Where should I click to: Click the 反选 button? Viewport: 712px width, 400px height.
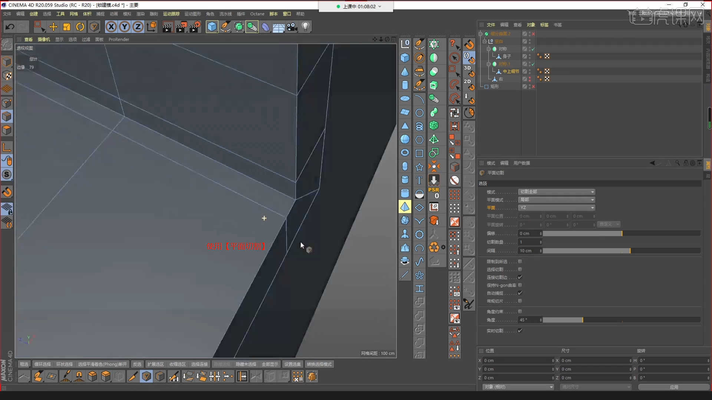point(137,364)
